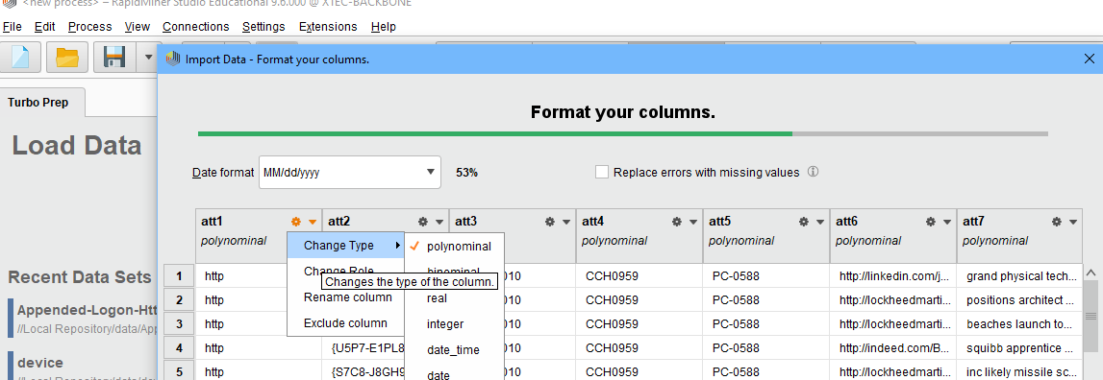Click the cell 'http://indeed.com/B...'
1103x380 pixels.
coord(893,347)
